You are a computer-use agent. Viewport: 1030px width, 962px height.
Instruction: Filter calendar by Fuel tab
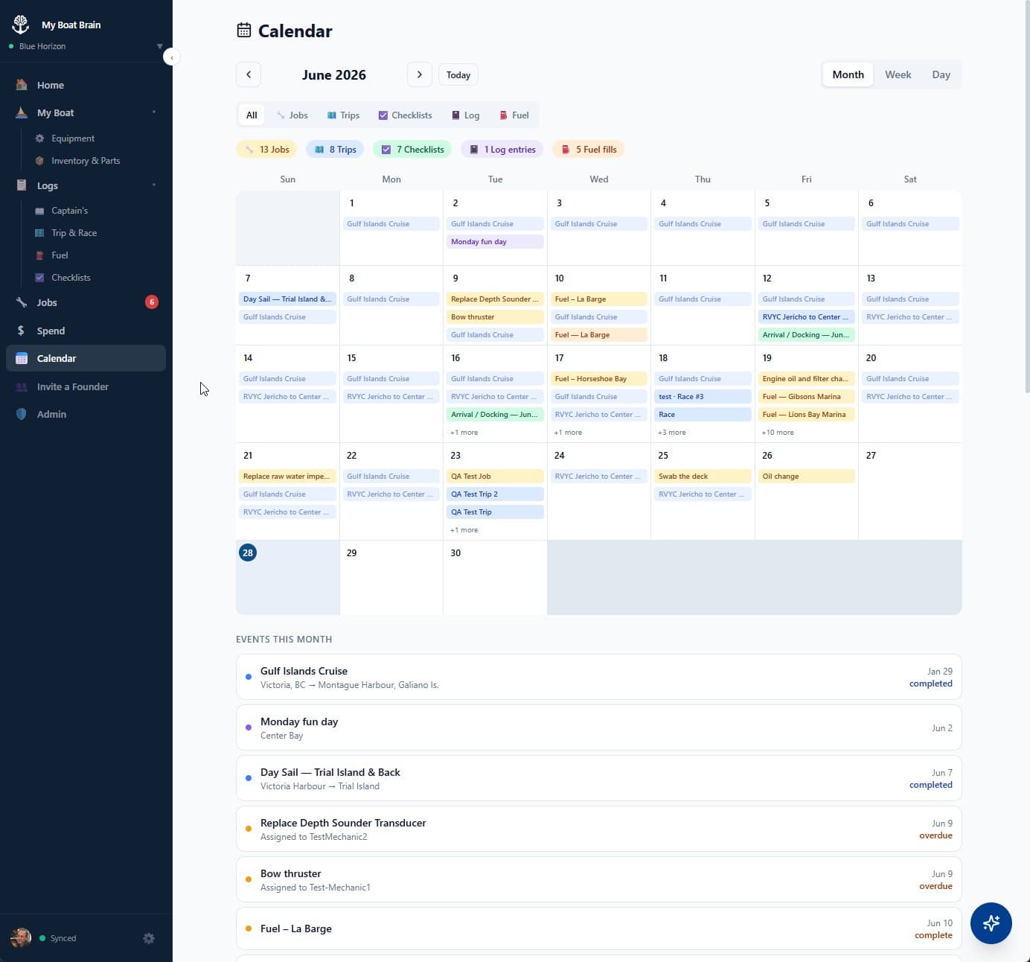(514, 115)
